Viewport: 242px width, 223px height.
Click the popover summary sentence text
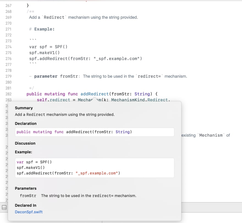coord(65,114)
